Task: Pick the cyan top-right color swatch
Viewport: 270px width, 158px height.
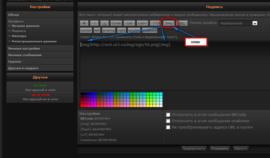Action: (x=161, y=94)
